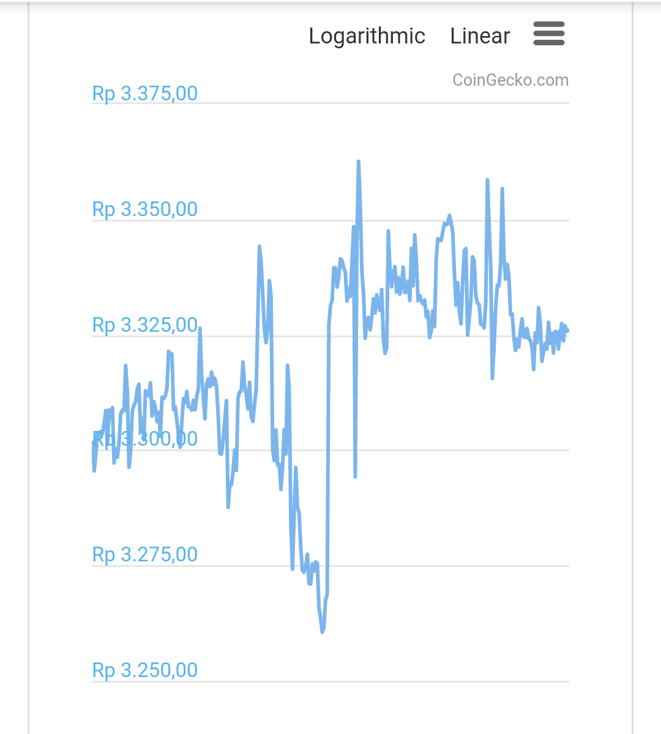
Task: Click the sharp dip right before the highest peak
Action: point(355,476)
